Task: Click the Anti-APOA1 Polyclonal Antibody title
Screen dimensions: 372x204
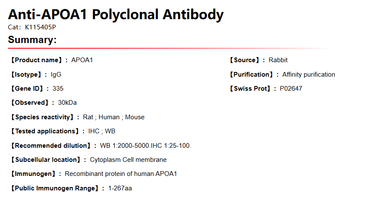Action: click(116, 14)
